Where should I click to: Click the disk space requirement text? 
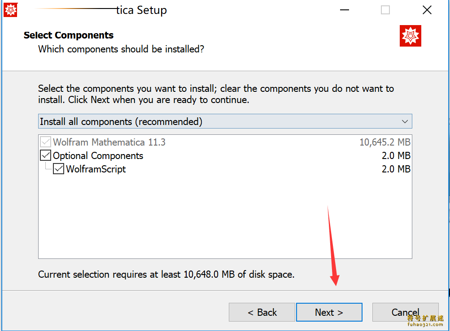click(x=166, y=274)
